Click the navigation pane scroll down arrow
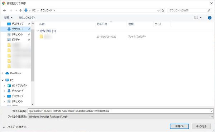This screenshot has height=132, width=215. pos(33,104)
